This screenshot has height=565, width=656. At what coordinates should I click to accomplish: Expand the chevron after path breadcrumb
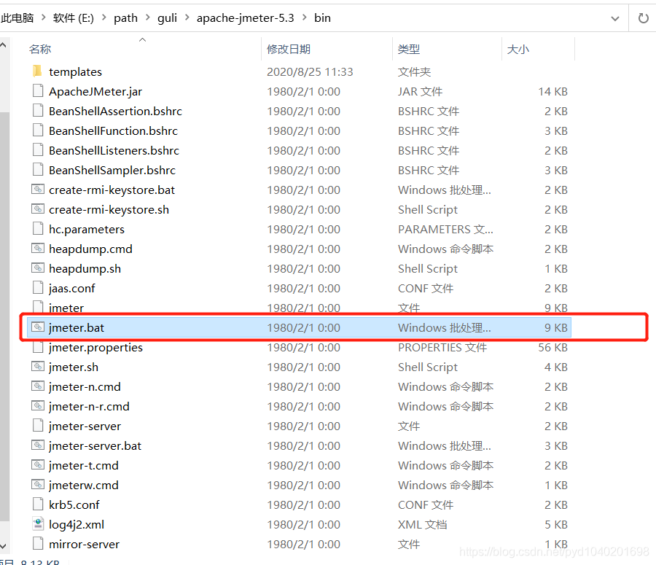tap(148, 17)
